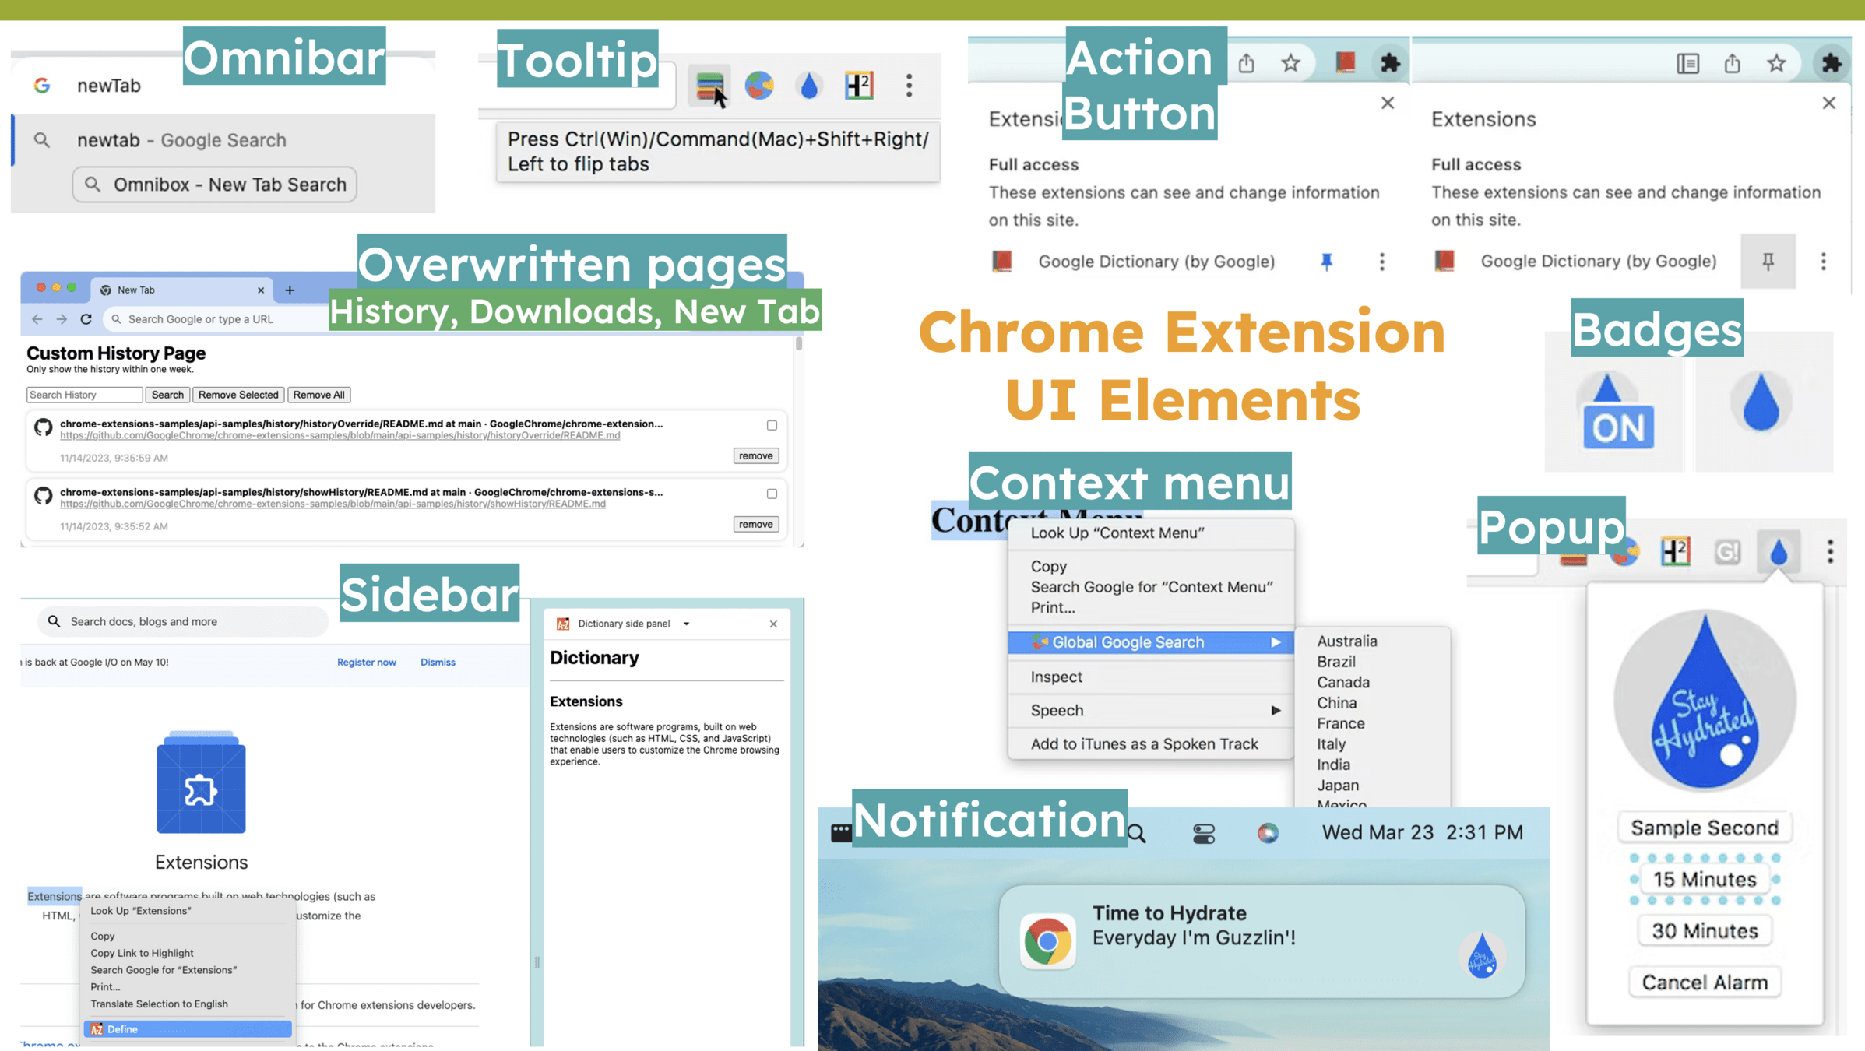Click the blue pin next to Google Dictionary

(x=1327, y=262)
